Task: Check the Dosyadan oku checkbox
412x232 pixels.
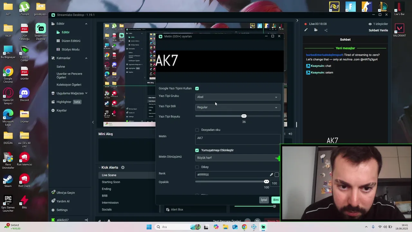Action: [197, 130]
